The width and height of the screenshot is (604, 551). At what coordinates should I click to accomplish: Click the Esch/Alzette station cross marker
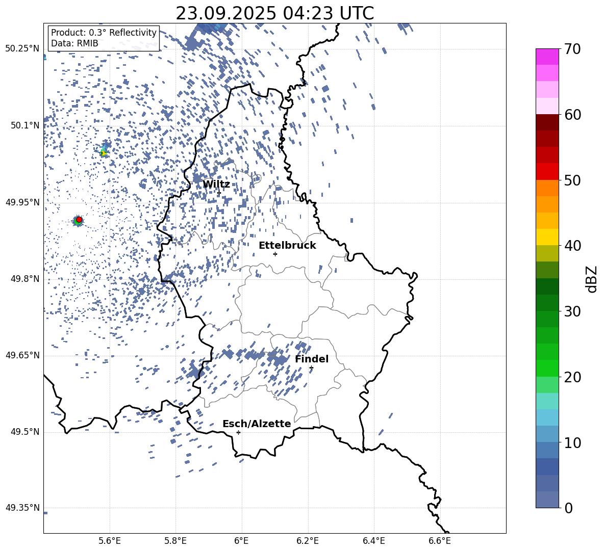click(x=238, y=432)
